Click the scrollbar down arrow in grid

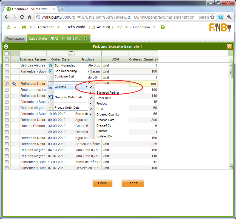point(231,166)
